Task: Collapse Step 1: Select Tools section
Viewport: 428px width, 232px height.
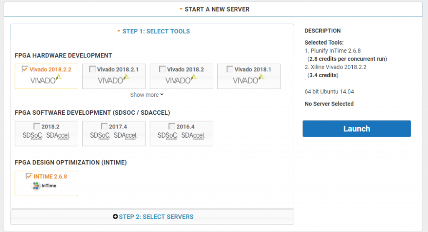Action: click(152, 31)
